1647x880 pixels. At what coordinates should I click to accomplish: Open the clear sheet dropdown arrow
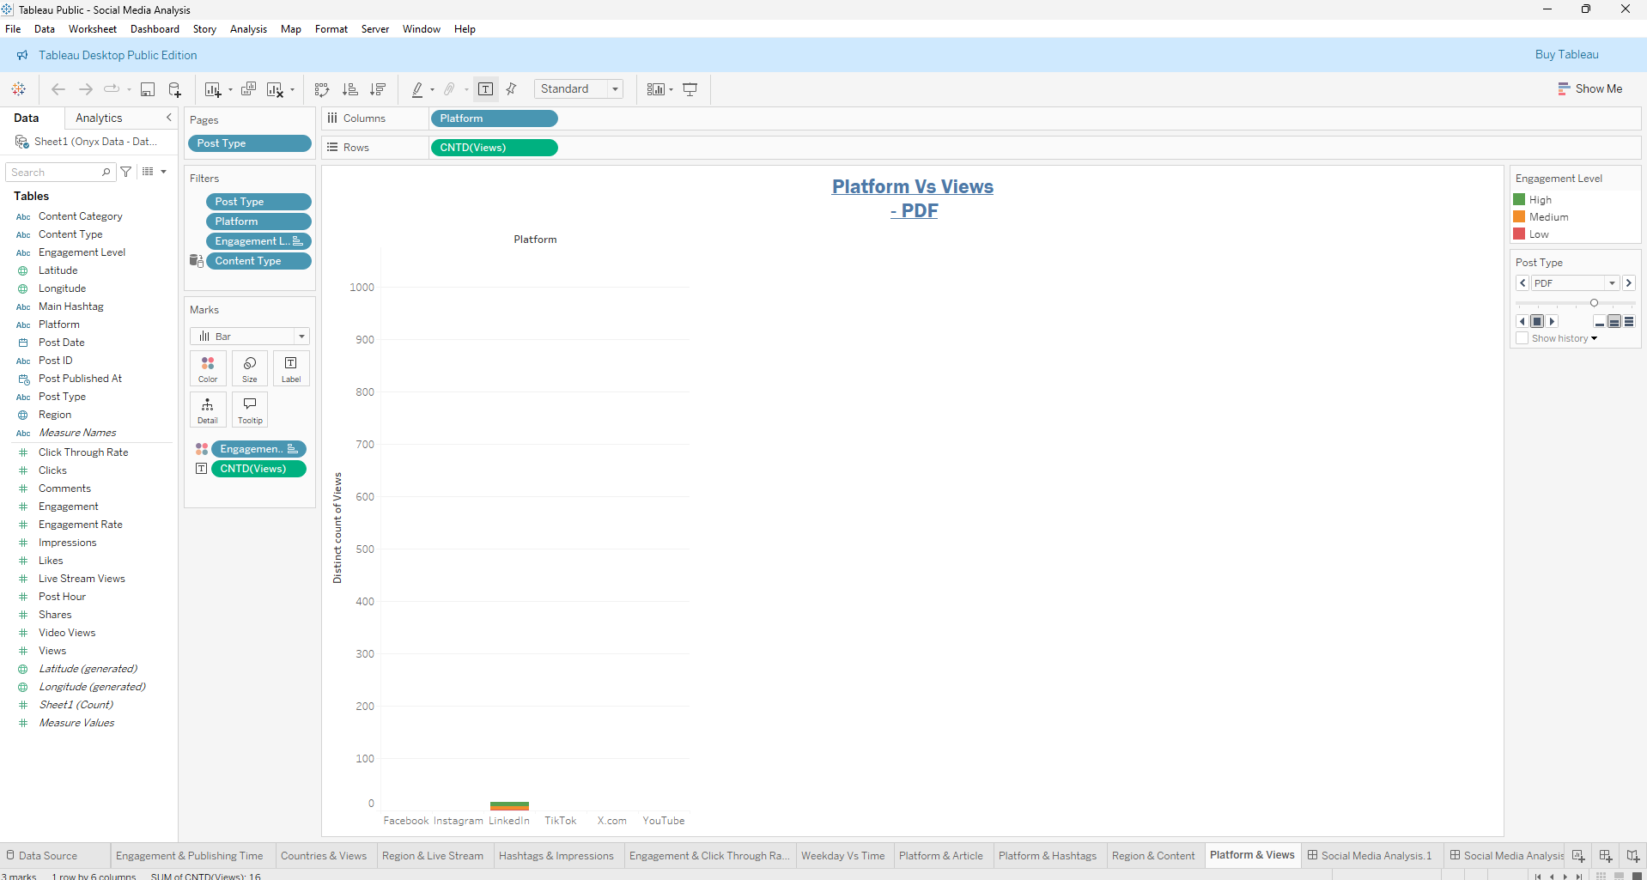coord(292,90)
